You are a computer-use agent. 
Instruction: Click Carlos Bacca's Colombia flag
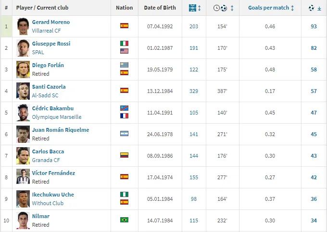124,155
